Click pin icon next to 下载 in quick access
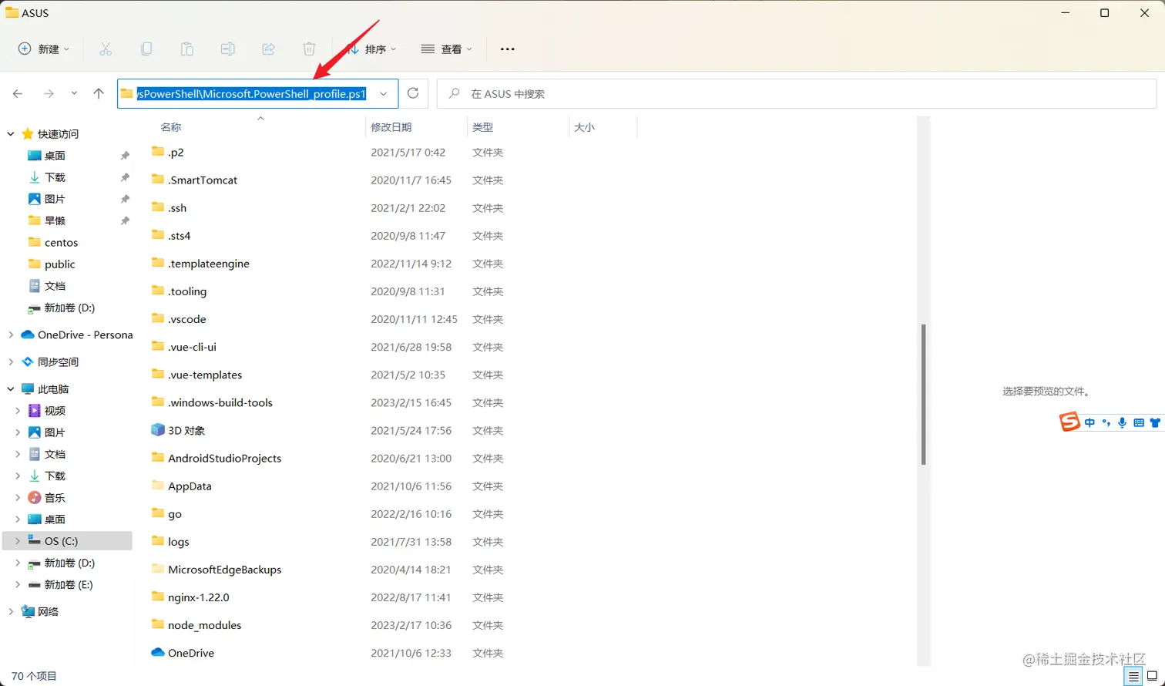 [x=125, y=177]
